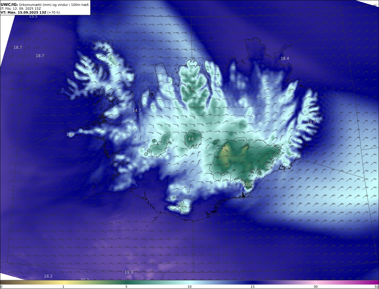Image resolution: width=379 pixels, height=289 pixels.
Task: Click the color bar tick label 5
Action: point(126,287)
